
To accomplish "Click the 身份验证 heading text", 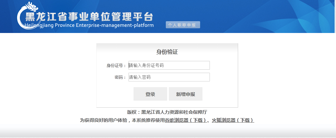I will coord(167,52).
